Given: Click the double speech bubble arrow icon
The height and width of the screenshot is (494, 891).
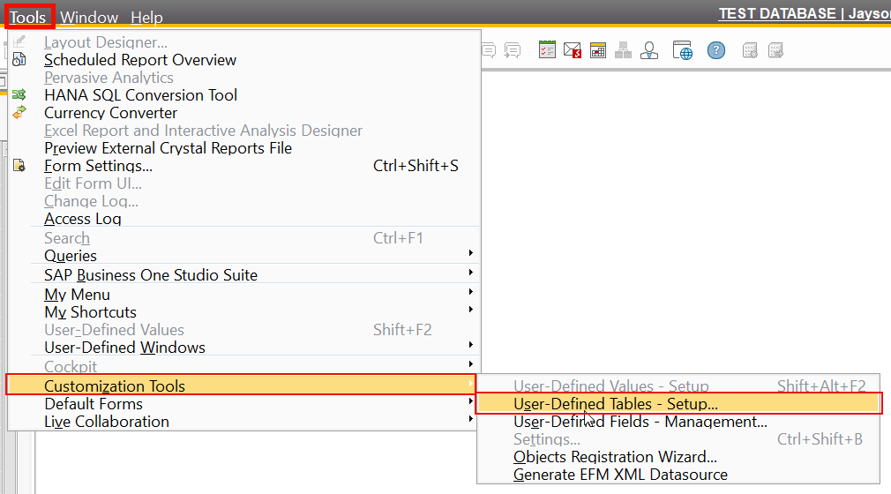Looking at the screenshot, I should [x=513, y=50].
